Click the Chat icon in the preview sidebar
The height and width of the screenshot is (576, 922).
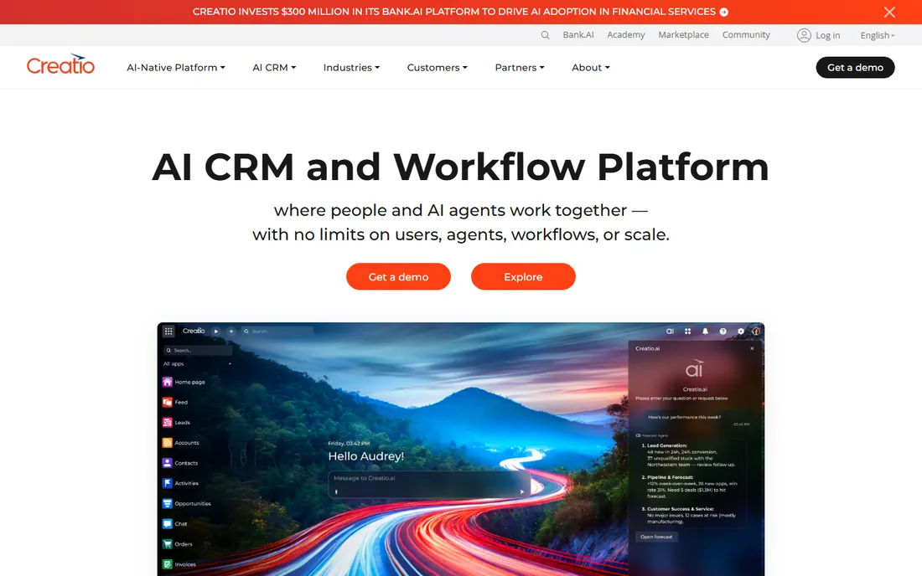coord(167,524)
